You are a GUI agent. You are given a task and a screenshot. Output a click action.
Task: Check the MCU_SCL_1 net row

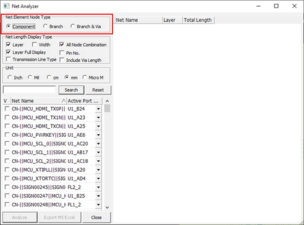7,152
